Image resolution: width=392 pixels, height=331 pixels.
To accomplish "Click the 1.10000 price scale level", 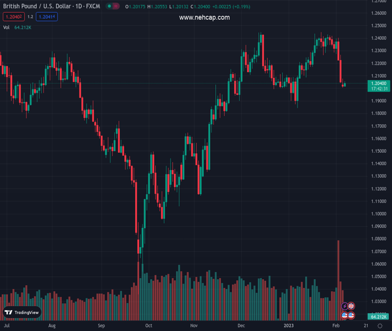I will [x=378, y=214].
